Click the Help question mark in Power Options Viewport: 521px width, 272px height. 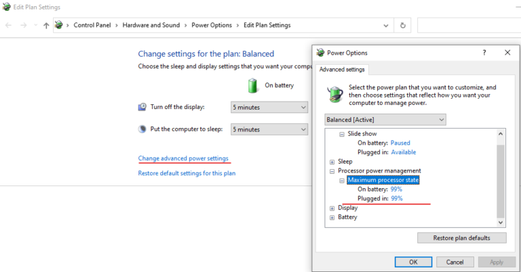pos(484,52)
